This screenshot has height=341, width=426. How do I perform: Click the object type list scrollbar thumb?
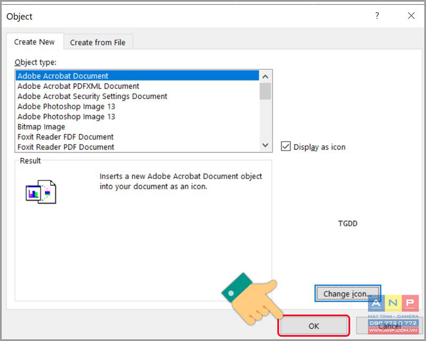(265, 91)
